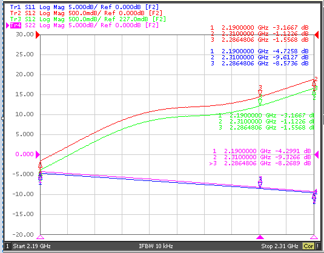Screen dimensions: 324x253
Task: Click the channel 1 indicator in status bar
Action: 7,246
